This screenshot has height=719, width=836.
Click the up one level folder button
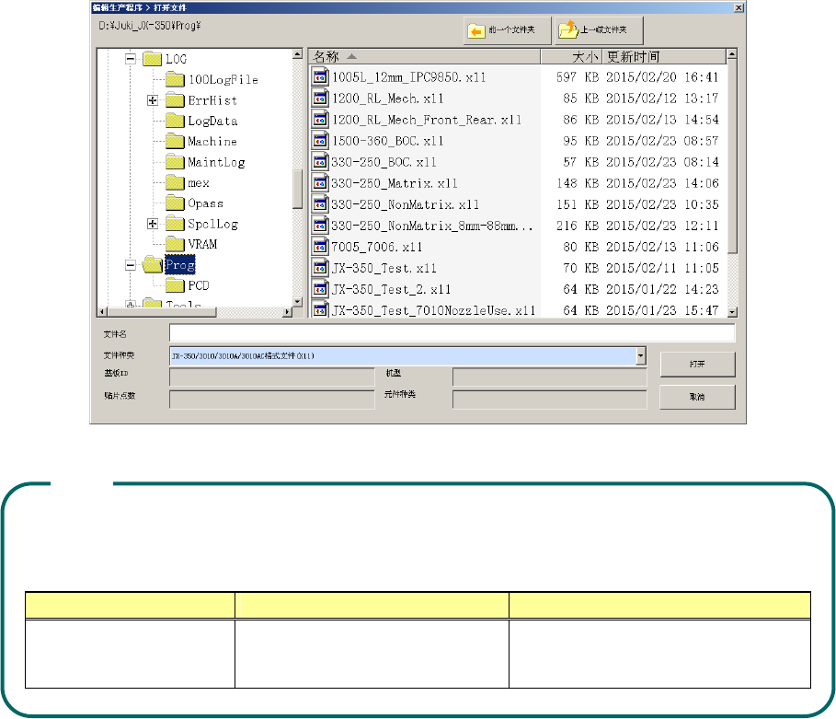tap(599, 30)
